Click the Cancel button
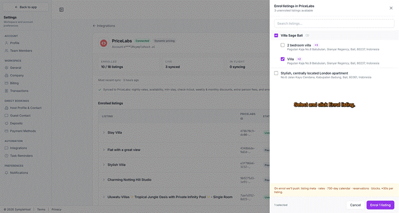399x213 pixels. [x=355, y=205]
